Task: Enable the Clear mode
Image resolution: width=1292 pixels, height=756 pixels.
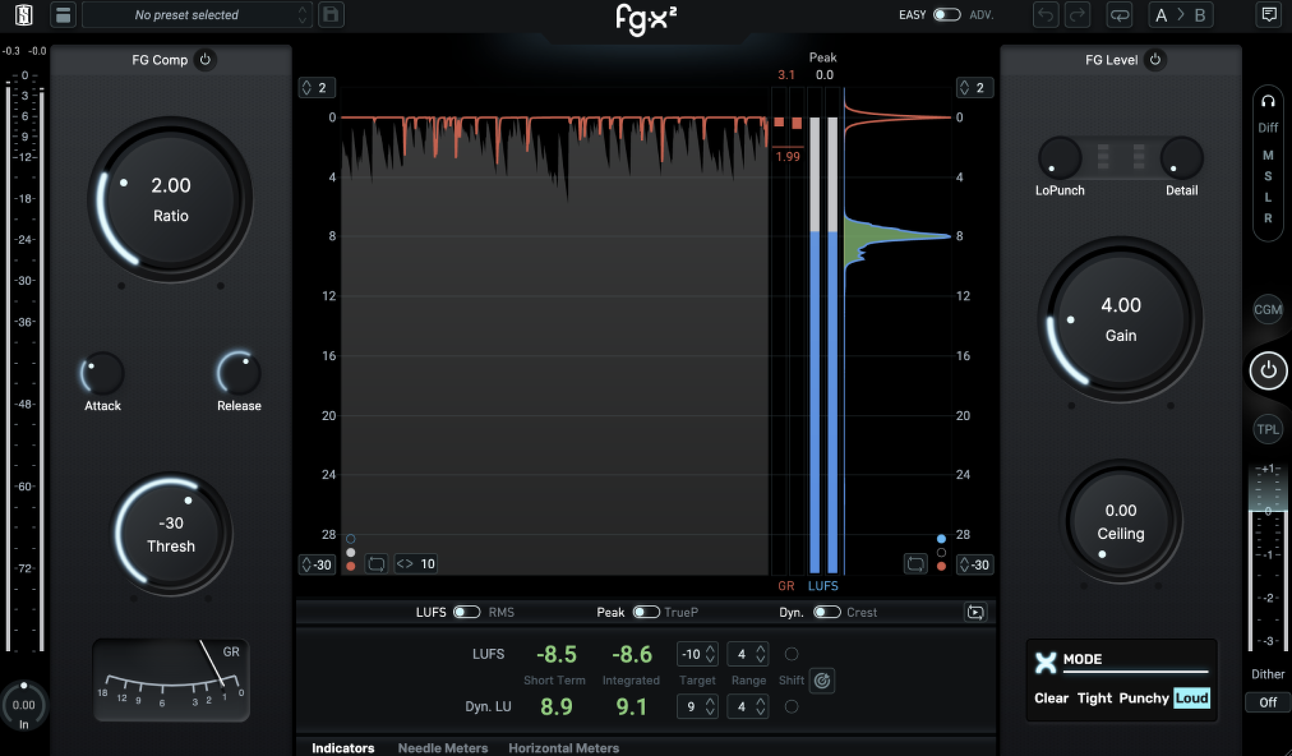Action: tap(1051, 698)
